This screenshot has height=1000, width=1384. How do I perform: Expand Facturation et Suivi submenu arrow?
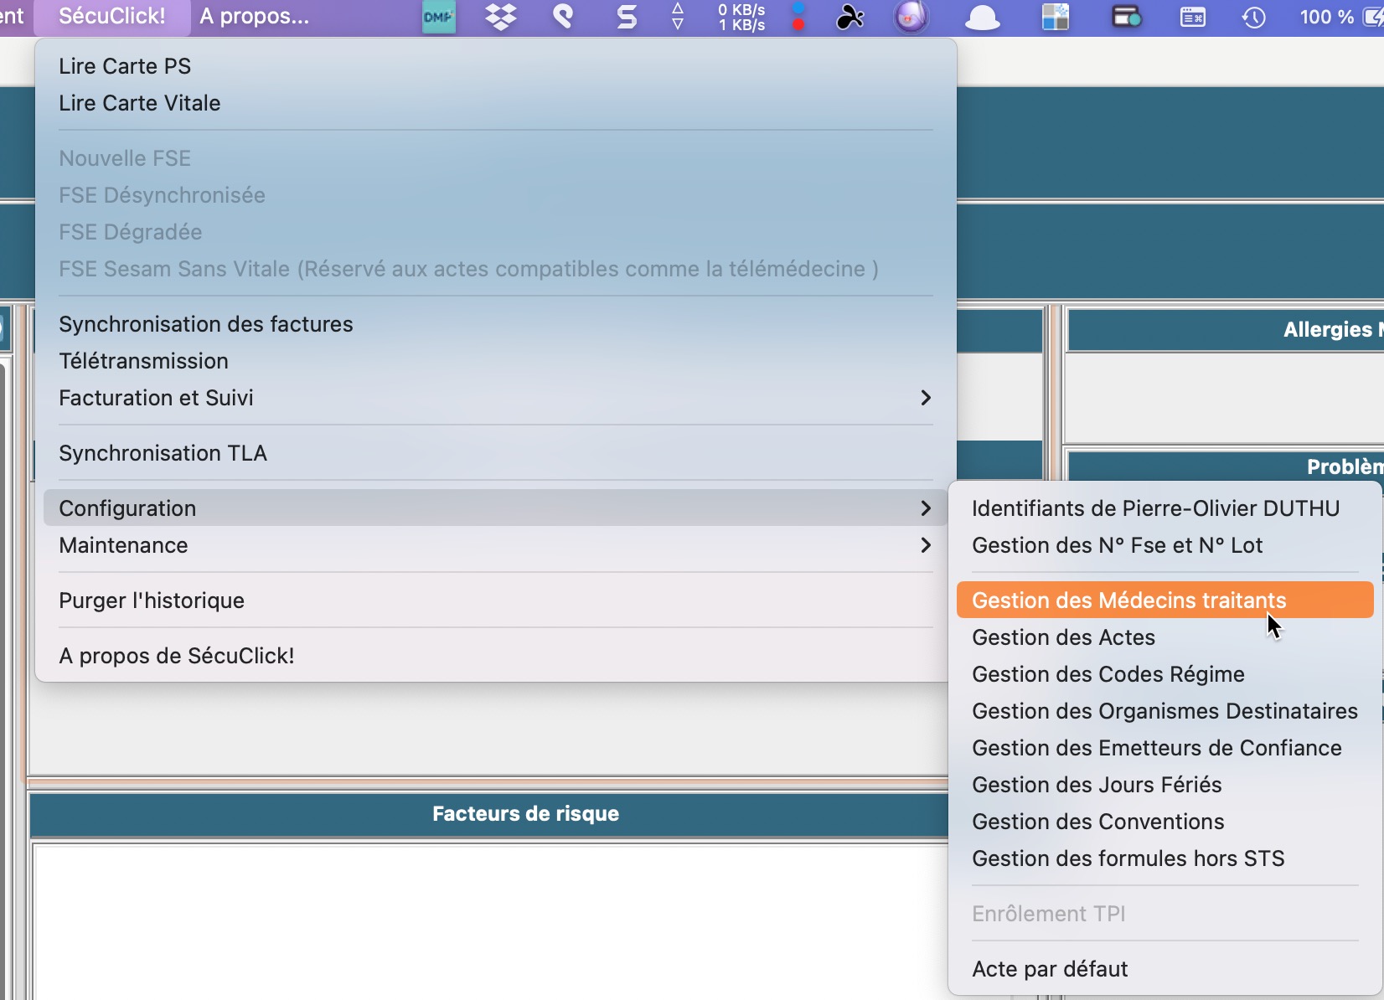[x=926, y=398]
